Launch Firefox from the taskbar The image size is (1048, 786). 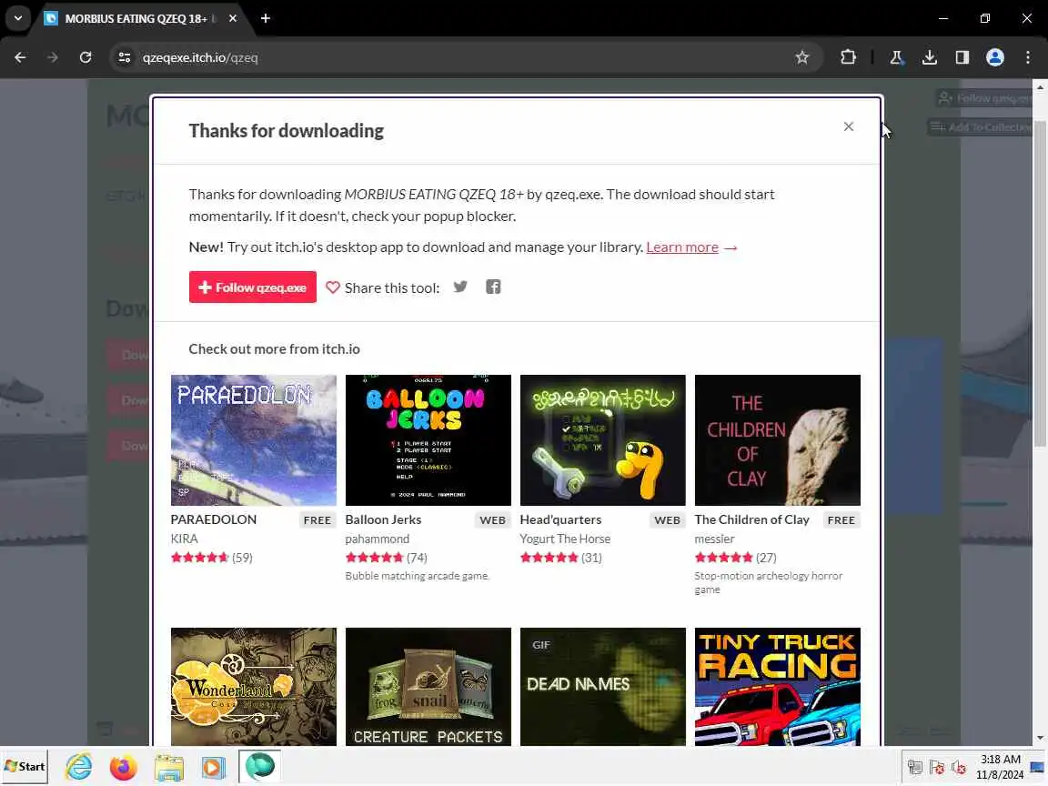point(124,767)
